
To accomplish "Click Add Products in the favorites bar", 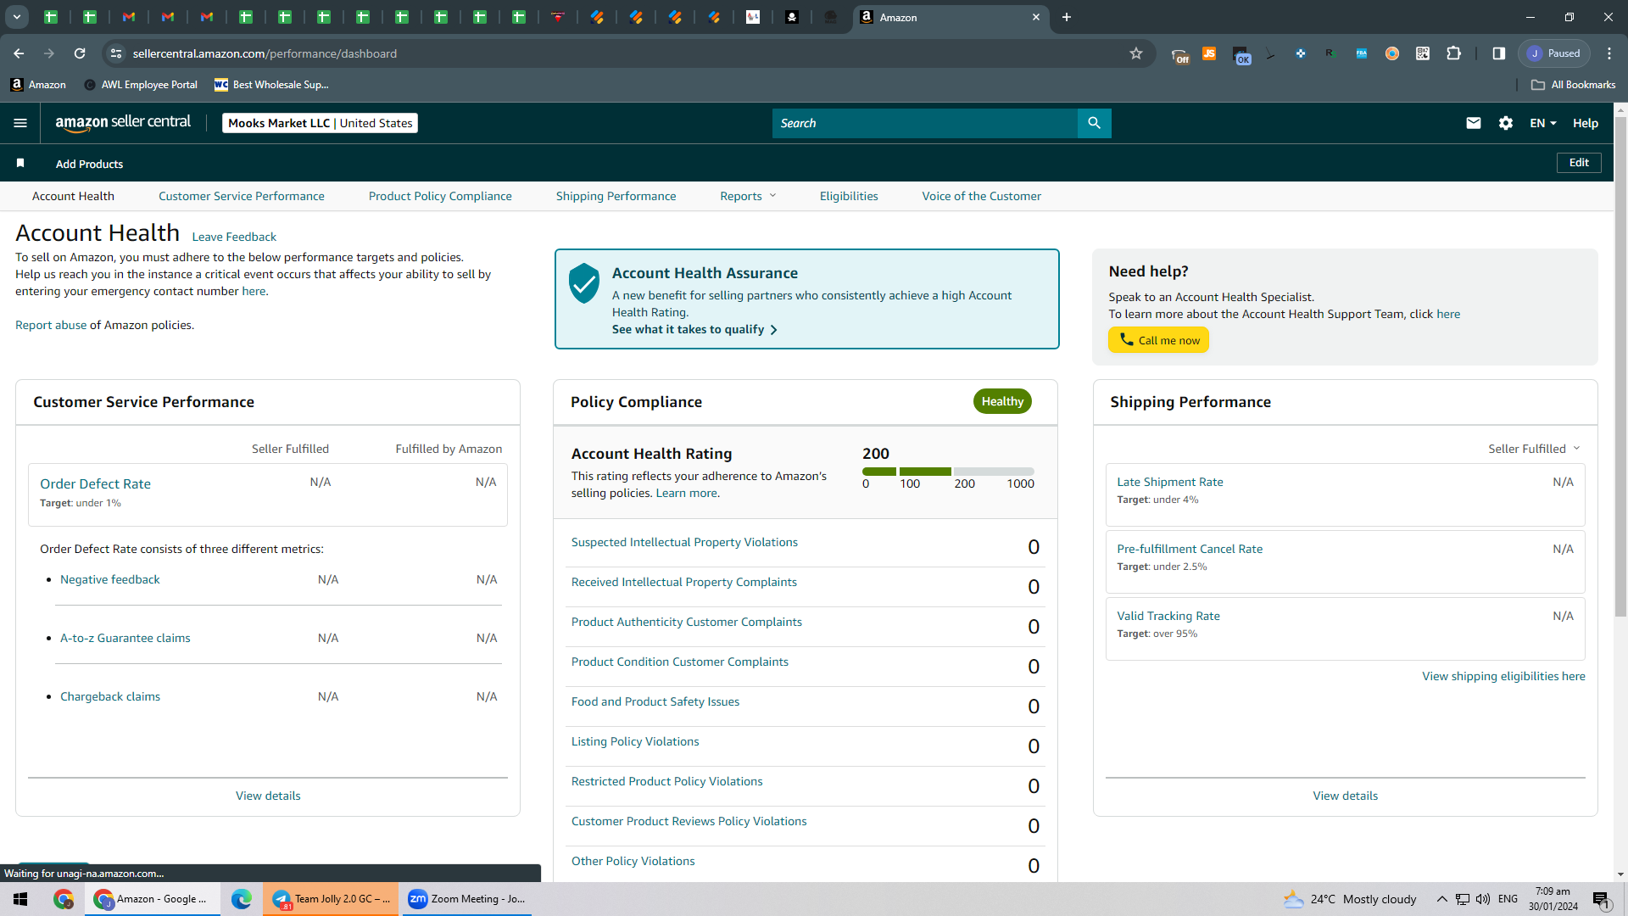I will tap(89, 164).
